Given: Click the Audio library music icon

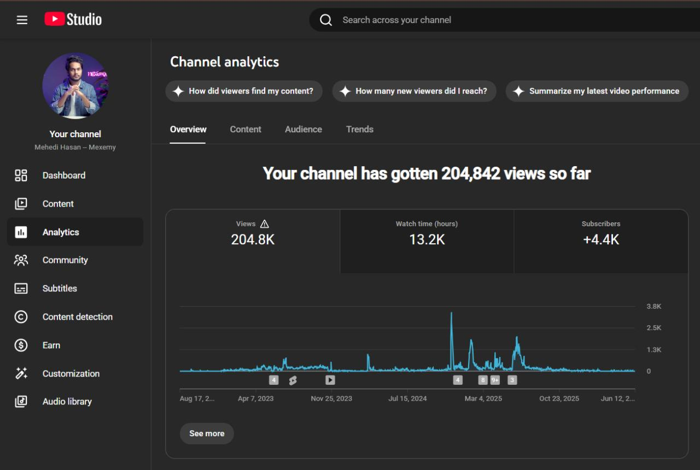Looking at the screenshot, I should 21,402.
